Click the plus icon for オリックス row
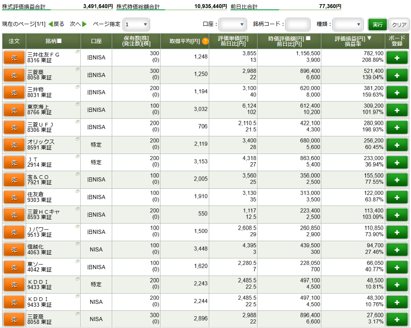The height and width of the screenshot is (328, 411). (397, 145)
